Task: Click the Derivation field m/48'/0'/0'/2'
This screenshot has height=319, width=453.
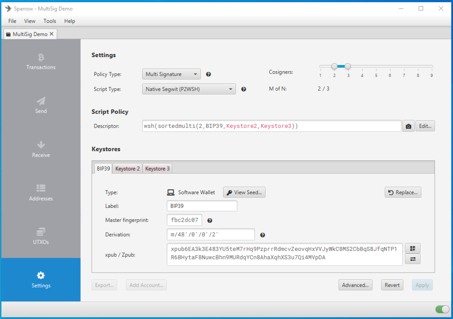Action: pyautogui.click(x=211, y=234)
